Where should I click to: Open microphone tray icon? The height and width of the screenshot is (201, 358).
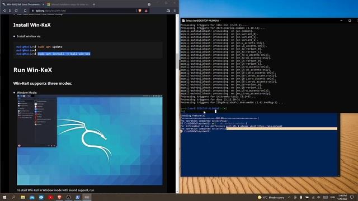click(x=301, y=197)
